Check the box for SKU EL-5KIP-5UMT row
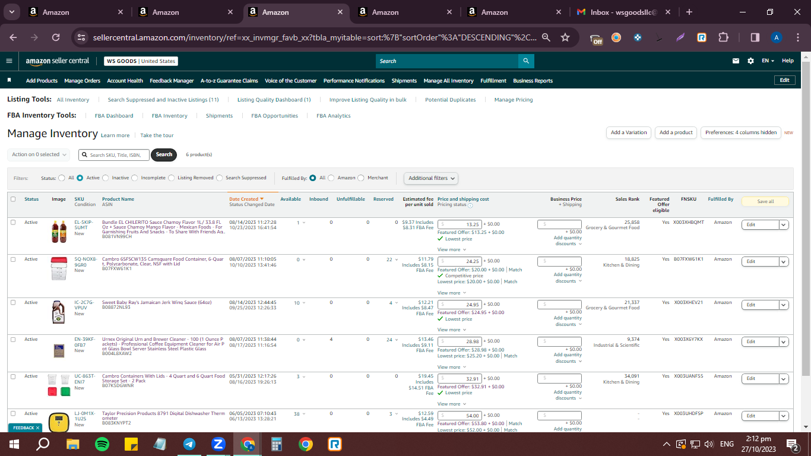This screenshot has width=811, height=456. (x=13, y=222)
